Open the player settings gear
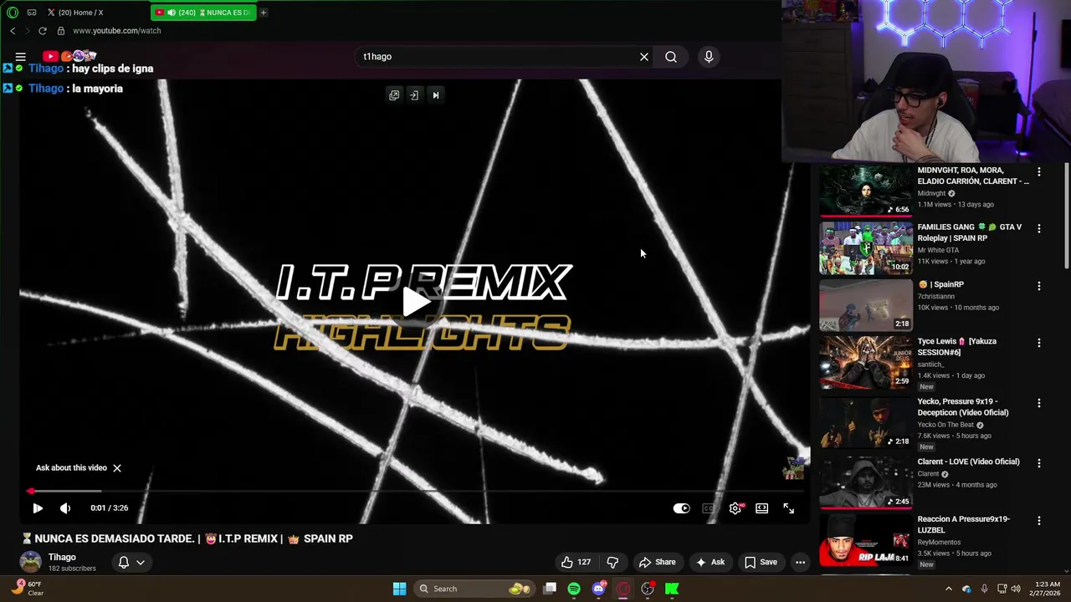 pyautogui.click(x=735, y=508)
